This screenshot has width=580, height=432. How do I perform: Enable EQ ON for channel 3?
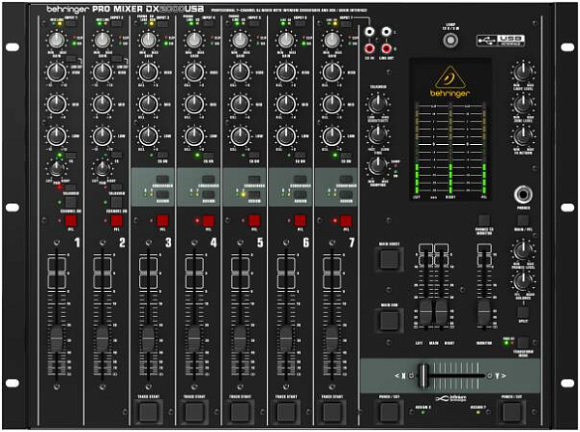162,156
